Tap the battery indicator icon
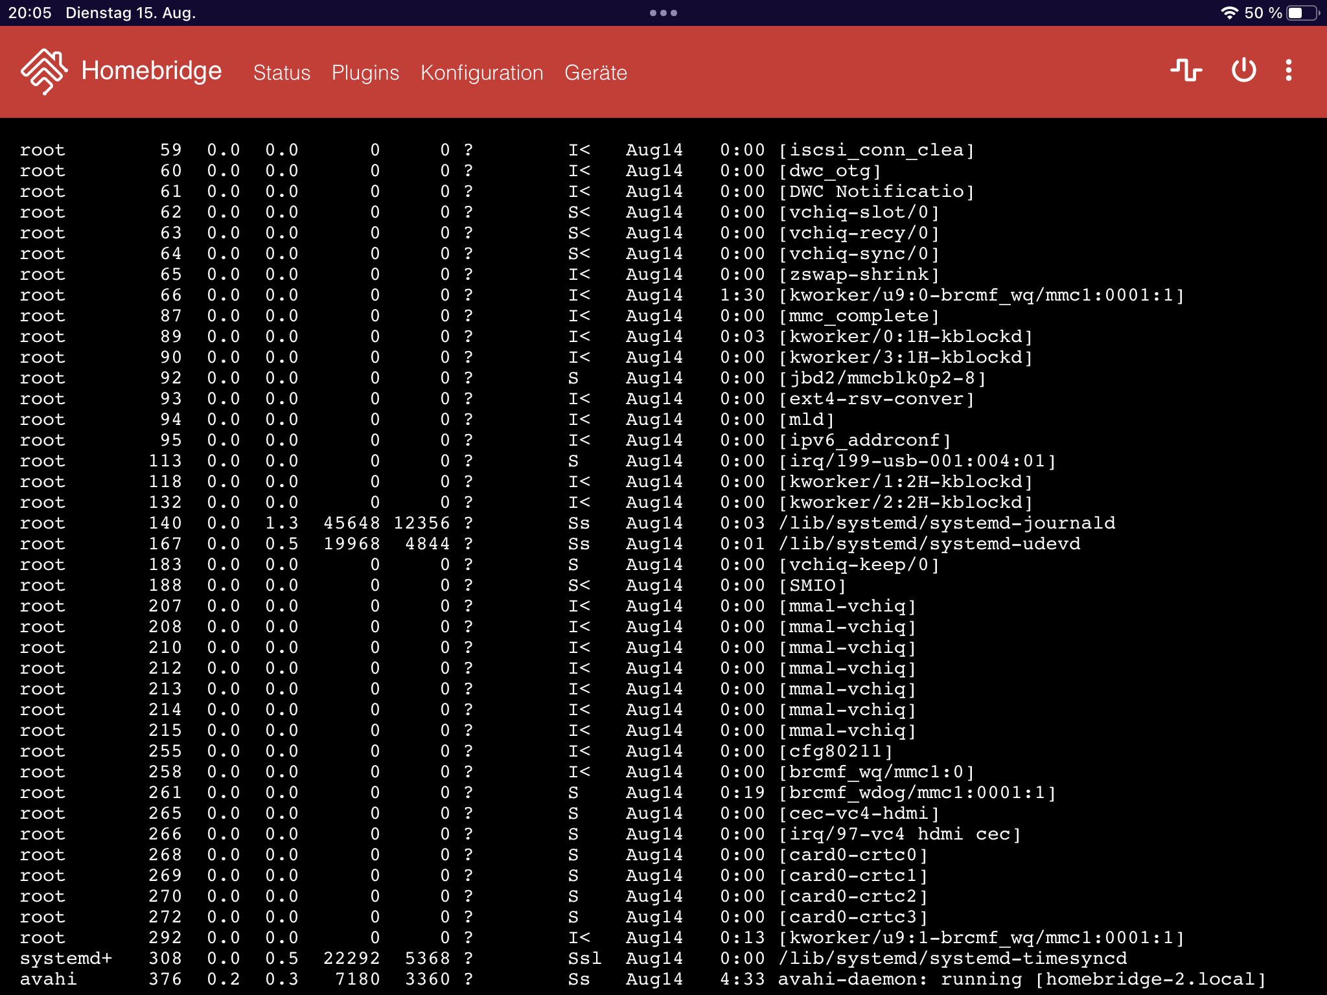This screenshot has width=1327, height=995. click(x=1302, y=13)
